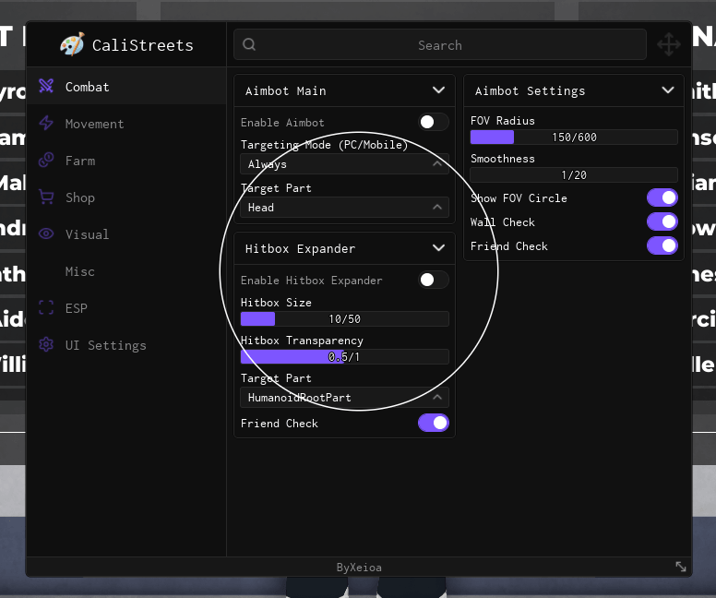Disable Hitbox Expander Friend Check toggle
This screenshot has height=598, width=716.
[x=434, y=423]
